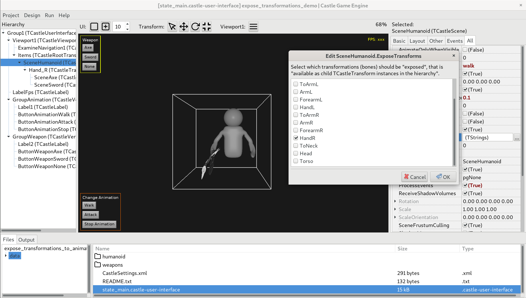Select the empty rectangle UI tool icon

[94, 26]
